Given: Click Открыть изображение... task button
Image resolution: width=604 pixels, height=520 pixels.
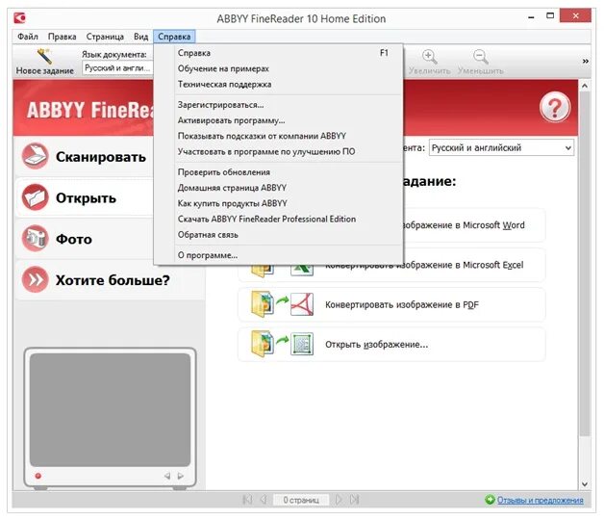Looking at the screenshot, I should point(391,345).
